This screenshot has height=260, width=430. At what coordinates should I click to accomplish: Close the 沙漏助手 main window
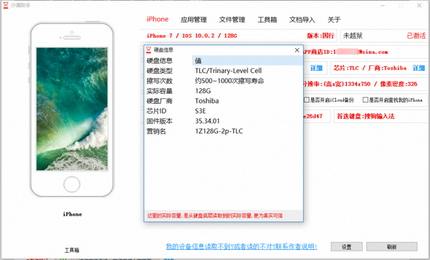tap(419, 5)
